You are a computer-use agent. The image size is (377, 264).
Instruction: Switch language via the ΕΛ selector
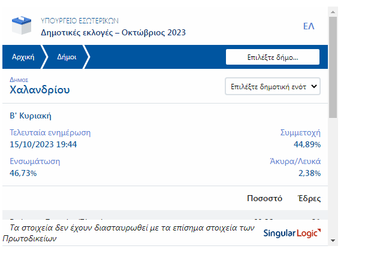coord(309,26)
